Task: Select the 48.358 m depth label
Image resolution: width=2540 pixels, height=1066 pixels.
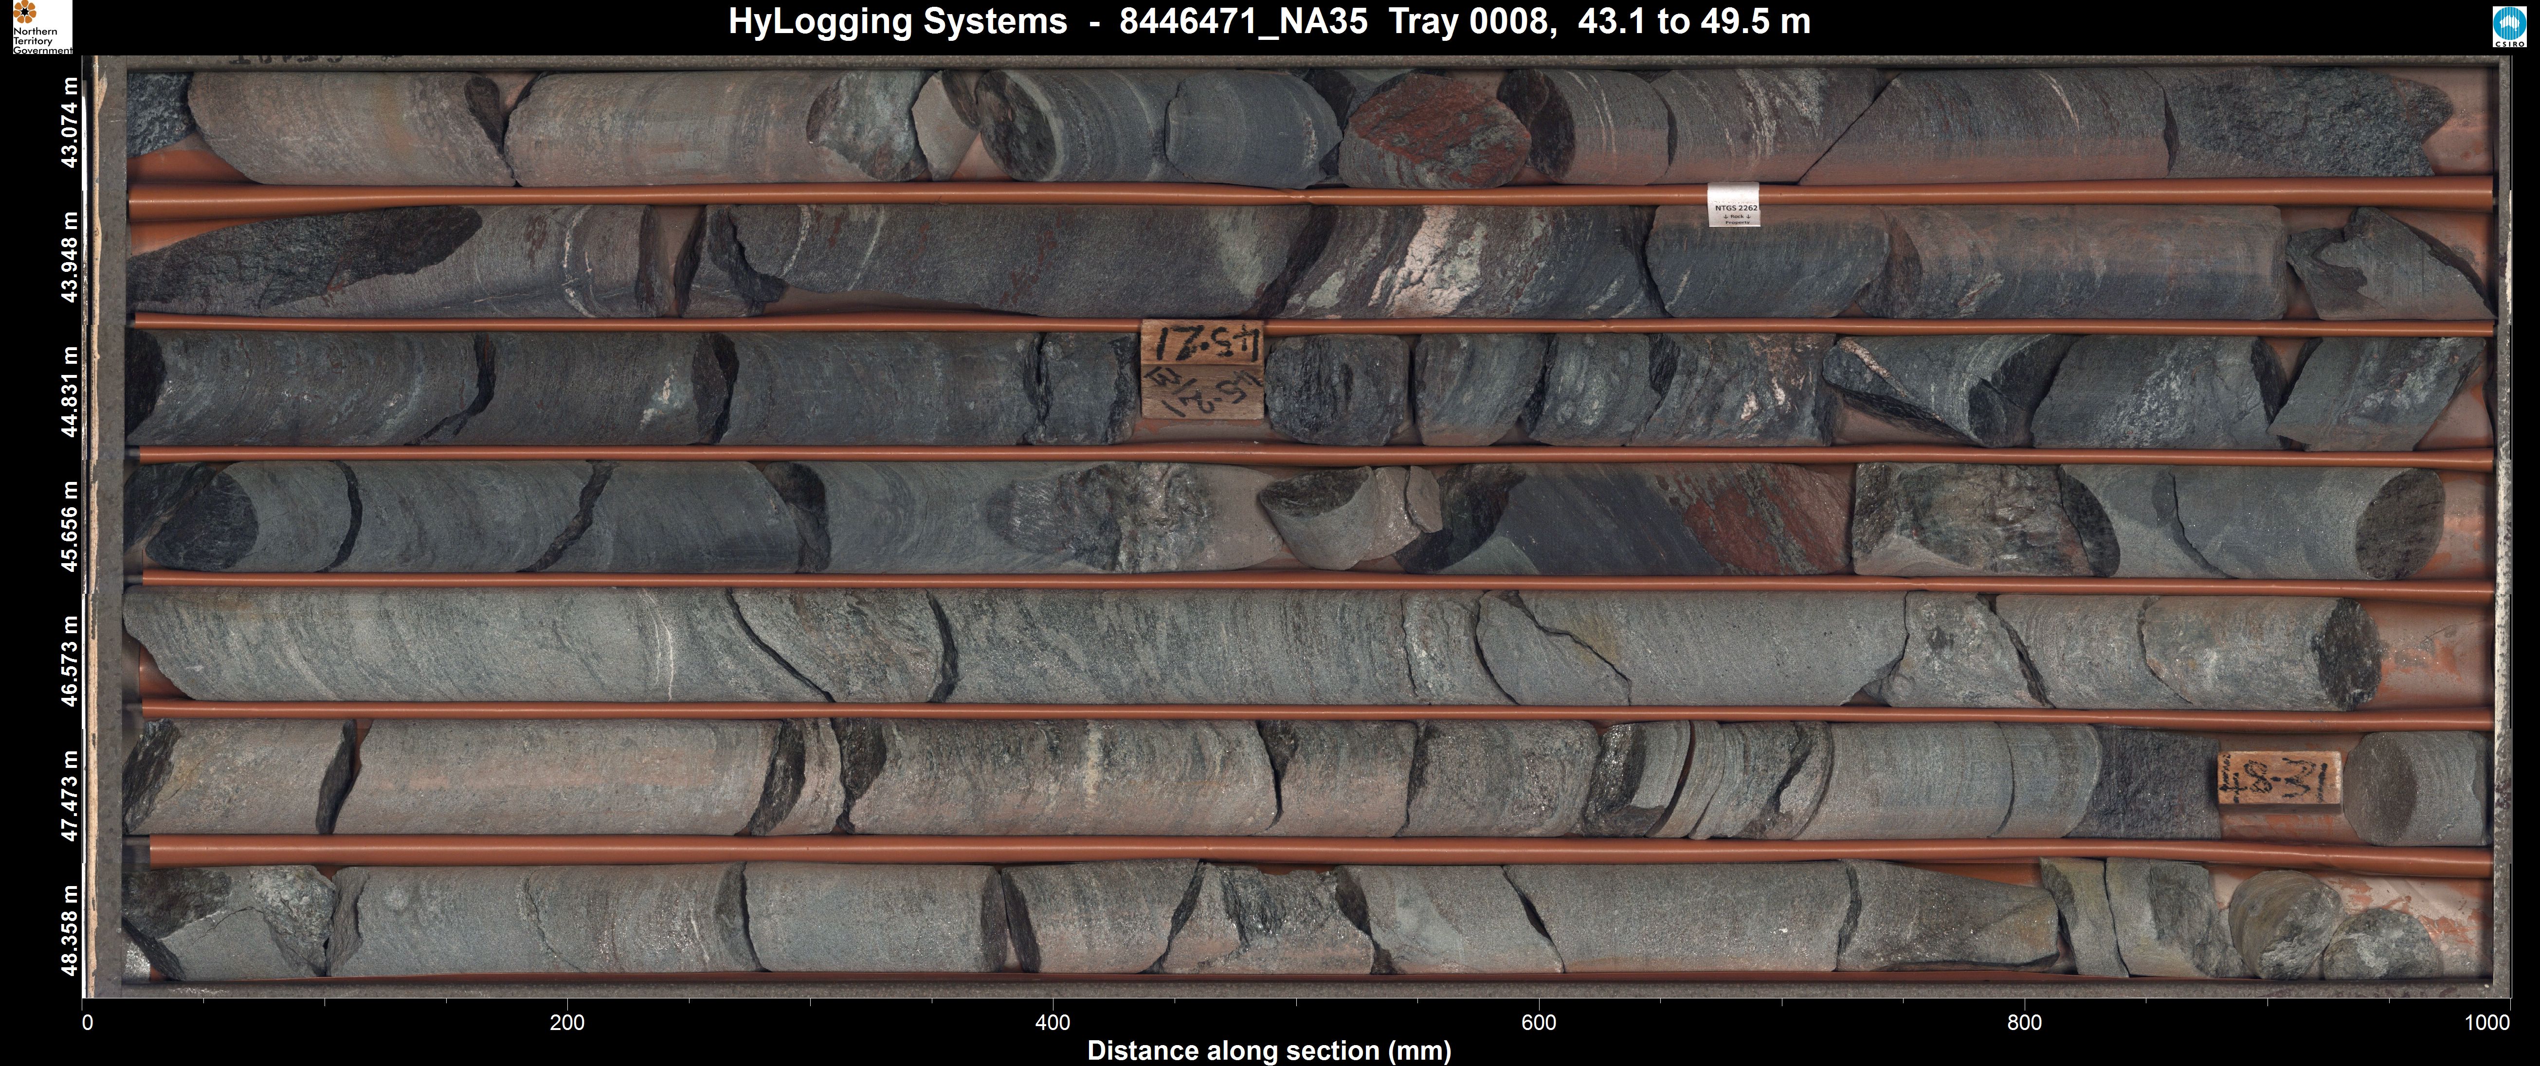Action: tap(69, 930)
